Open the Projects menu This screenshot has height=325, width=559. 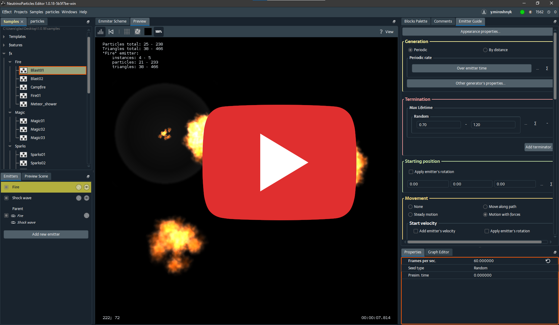21,12
